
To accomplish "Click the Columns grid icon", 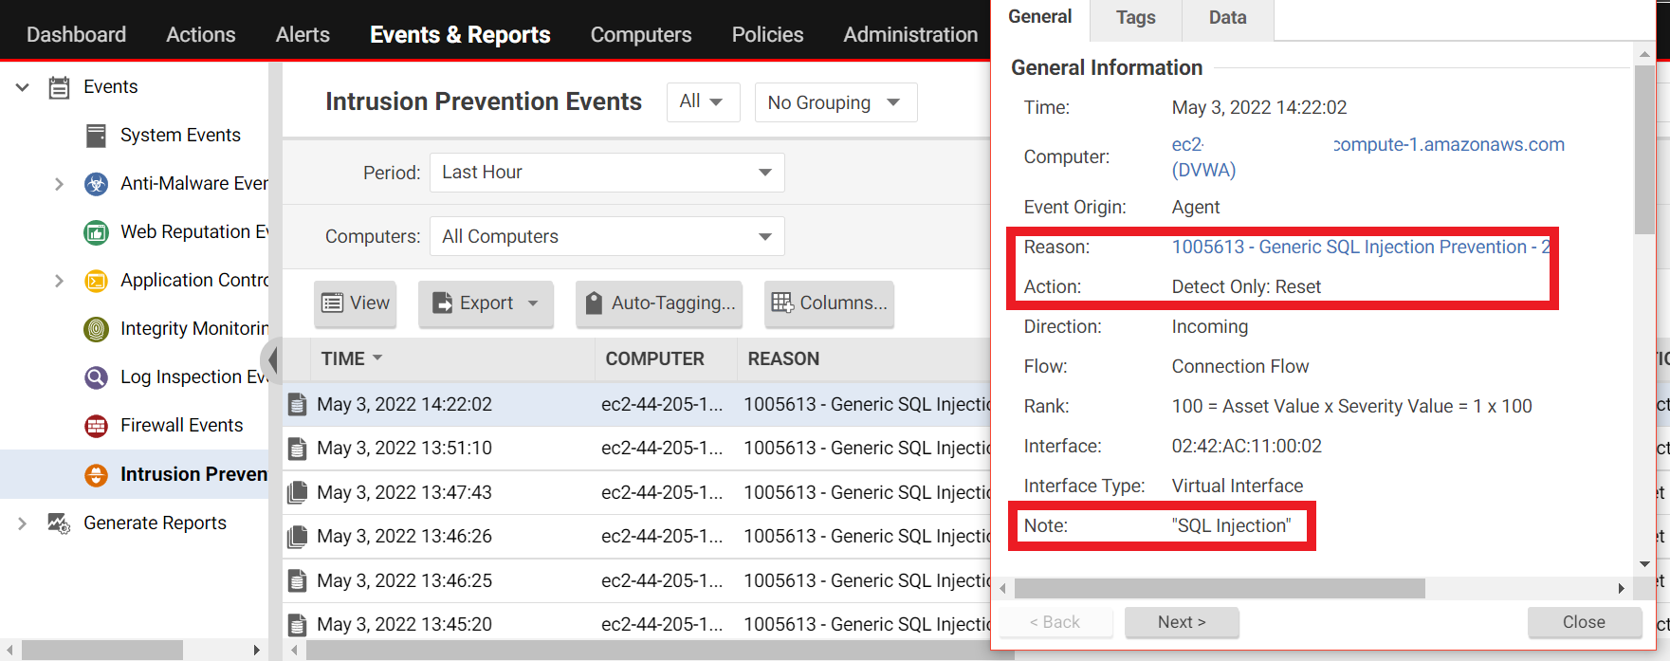I will [782, 303].
